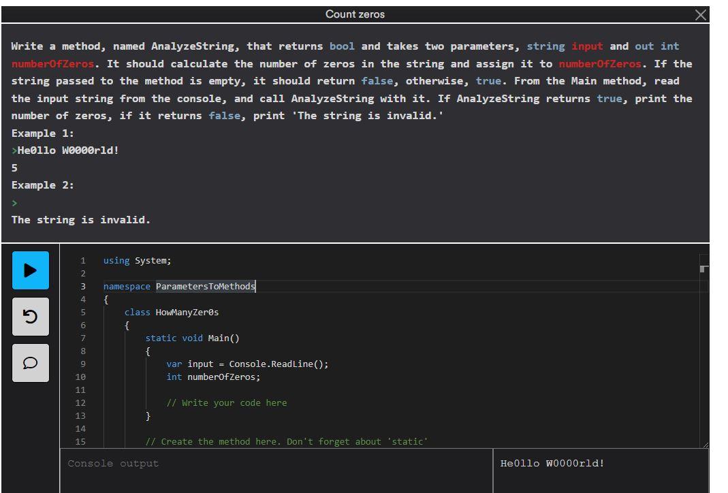Place cursor on the ParametersToMethods namespace name
This screenshot has height=493, width=728.
click(204, 286)
